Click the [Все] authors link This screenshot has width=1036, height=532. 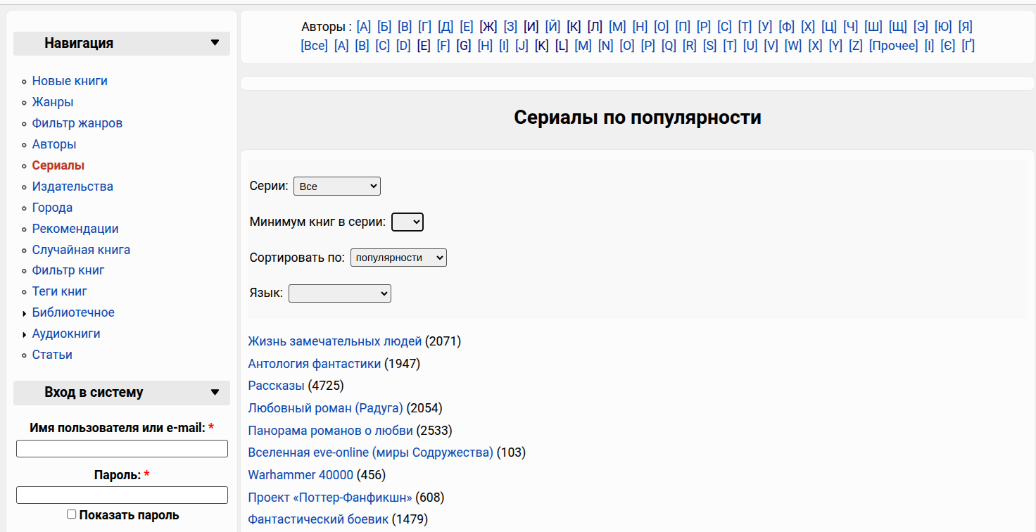tap(314, 46)
